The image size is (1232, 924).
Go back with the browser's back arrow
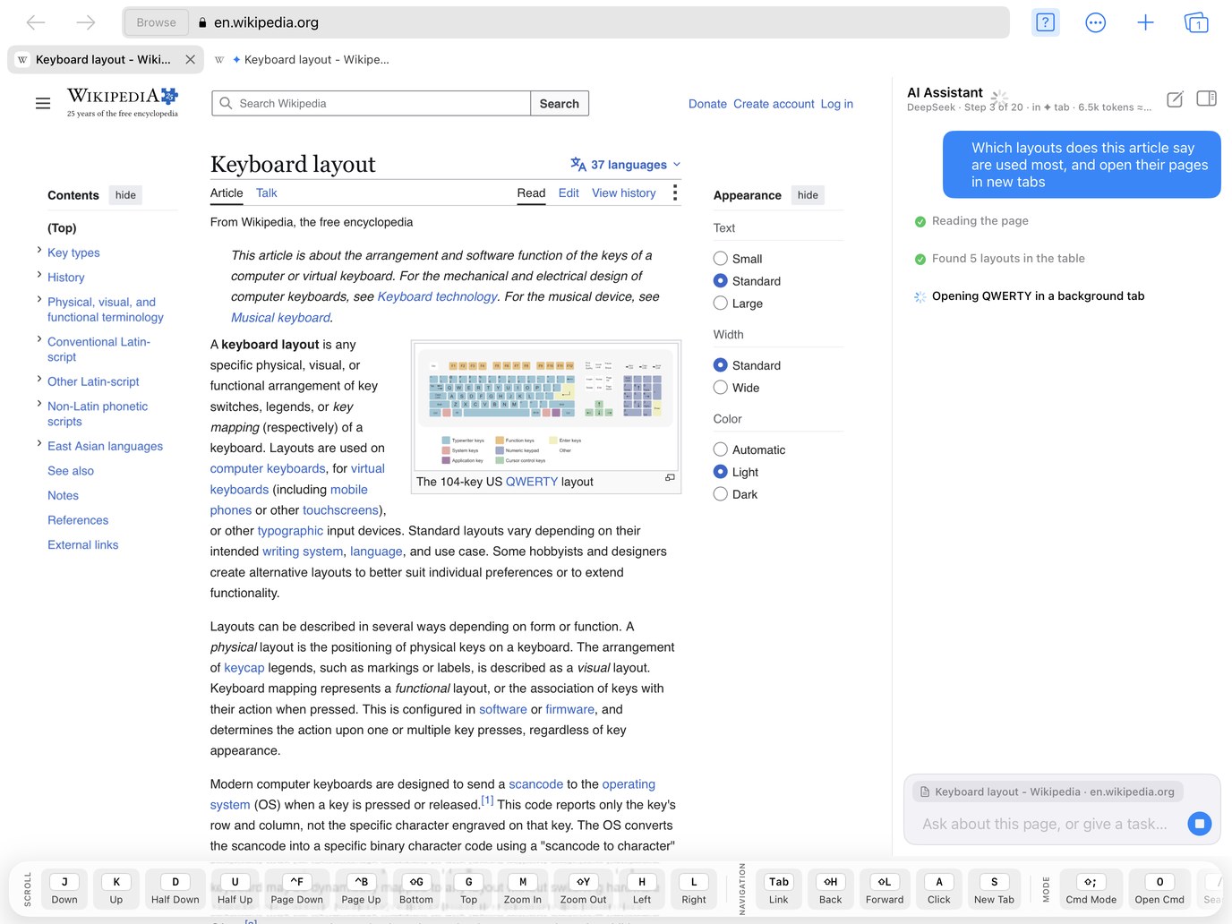36,22
